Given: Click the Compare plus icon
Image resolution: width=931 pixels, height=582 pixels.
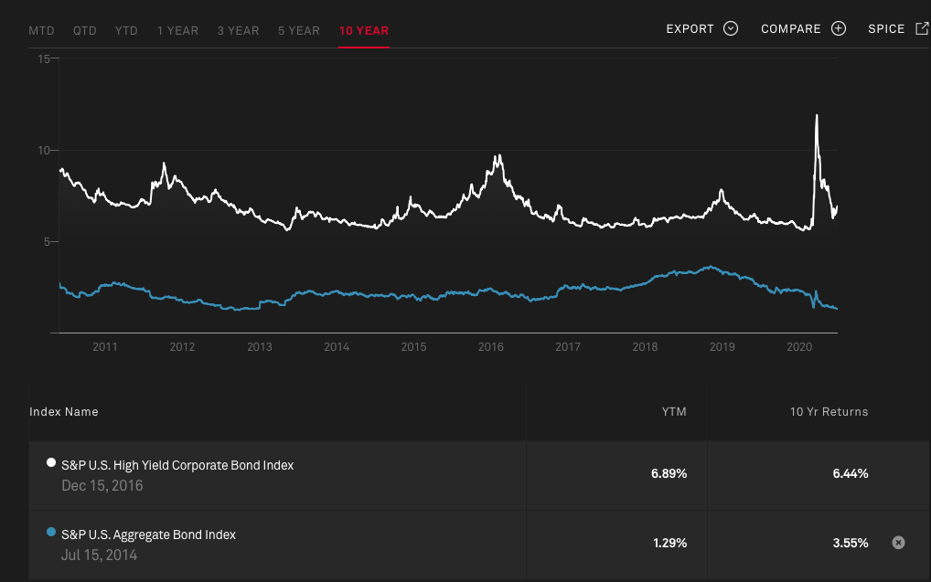Looking at the screenshot, I should pyautogui.click(x=839, y=28).
